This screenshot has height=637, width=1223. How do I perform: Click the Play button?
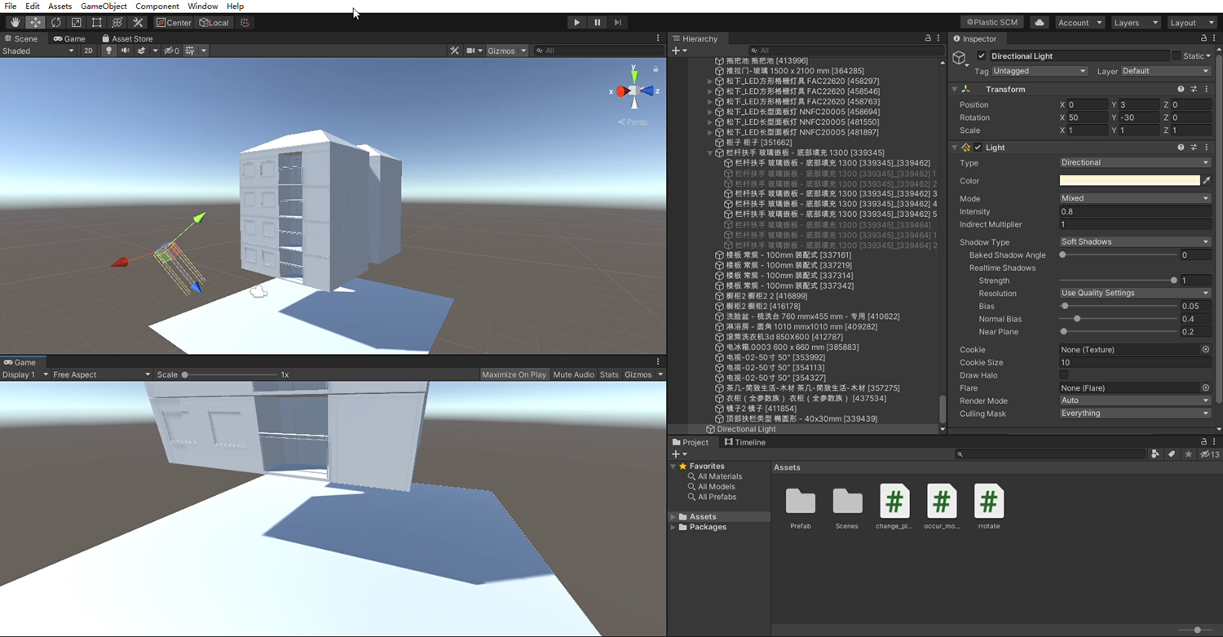click(576, 23)
